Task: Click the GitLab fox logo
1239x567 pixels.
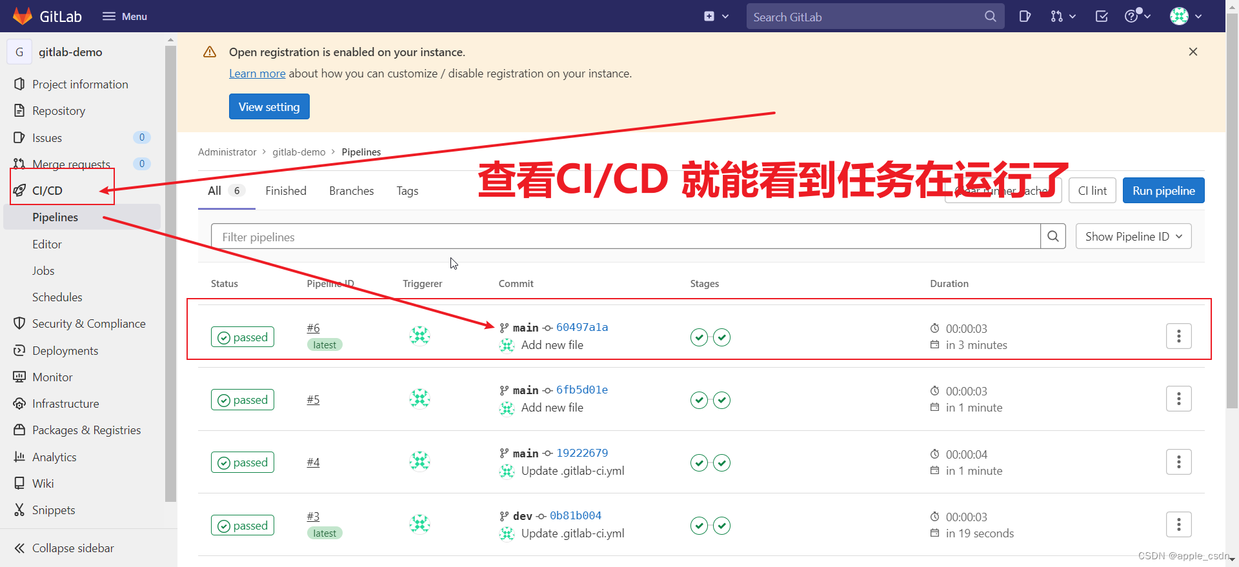Action: [x=23, y=16]
